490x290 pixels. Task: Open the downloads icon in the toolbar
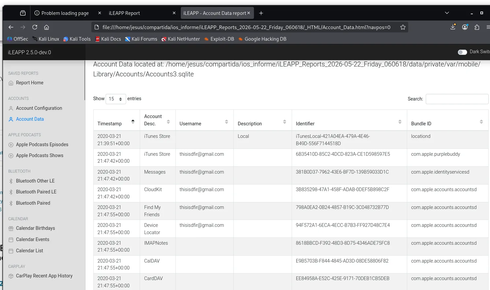(453, 27)
